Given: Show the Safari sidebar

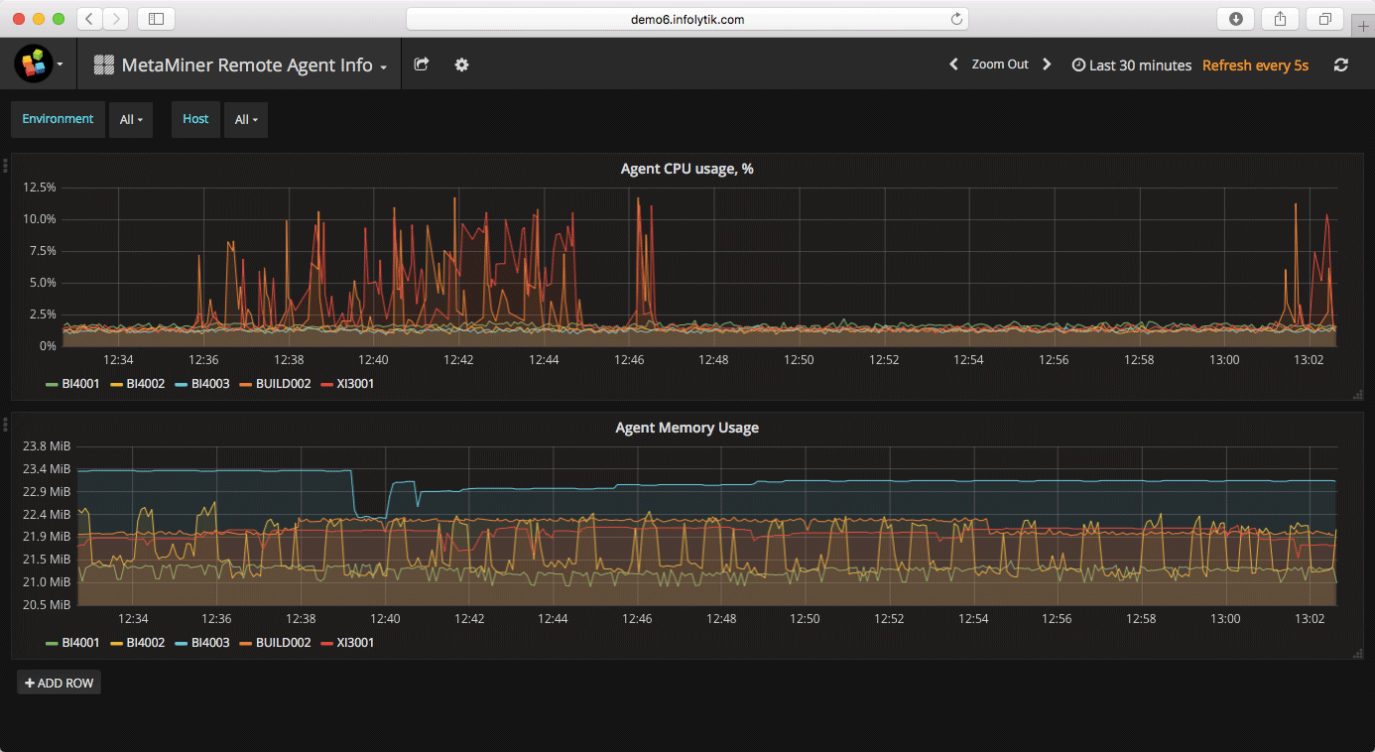Looking at the screenshot, I should point(156,18).
